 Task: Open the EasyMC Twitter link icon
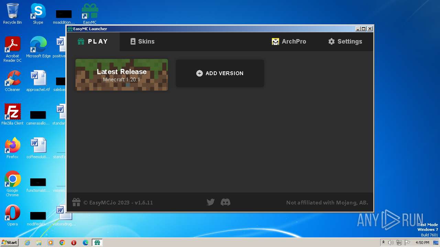click(x=211, y=202)
